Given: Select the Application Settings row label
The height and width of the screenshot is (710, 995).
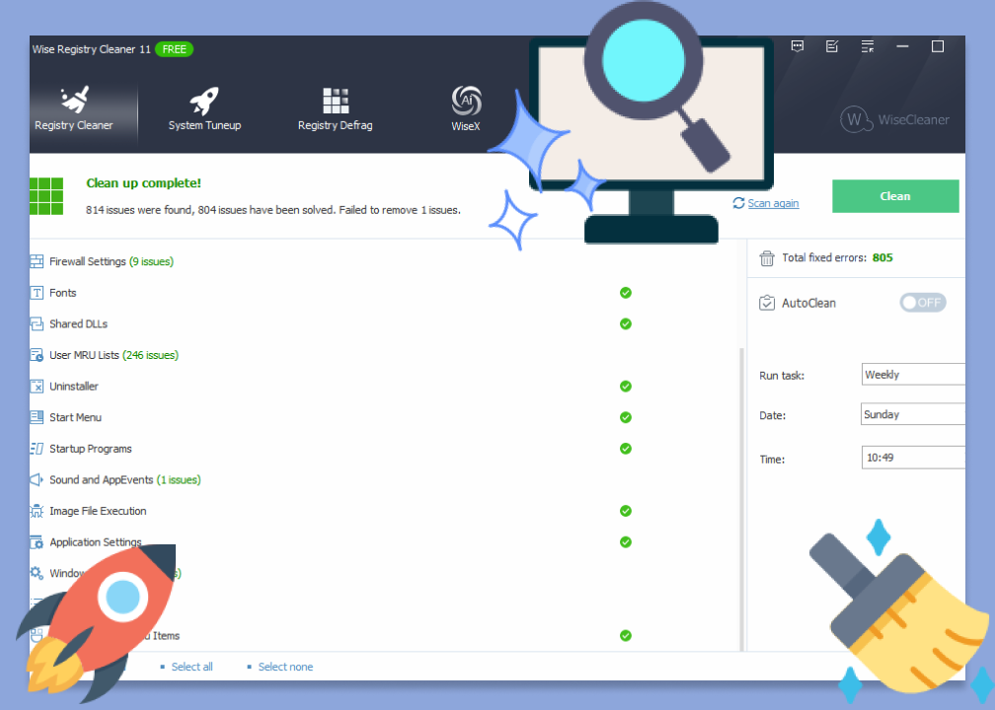Looking at the screenshot, I should (96, 542).
